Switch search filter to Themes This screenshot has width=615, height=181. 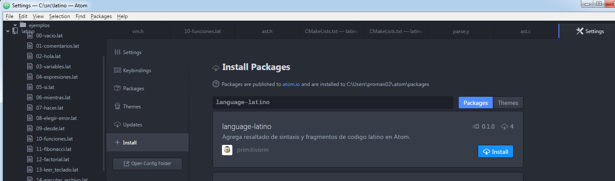point(508,103)
